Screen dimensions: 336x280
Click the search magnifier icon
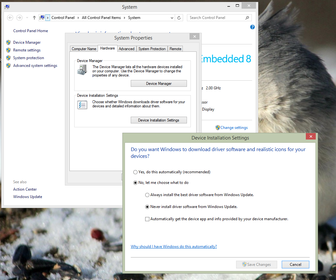[247, 18]
